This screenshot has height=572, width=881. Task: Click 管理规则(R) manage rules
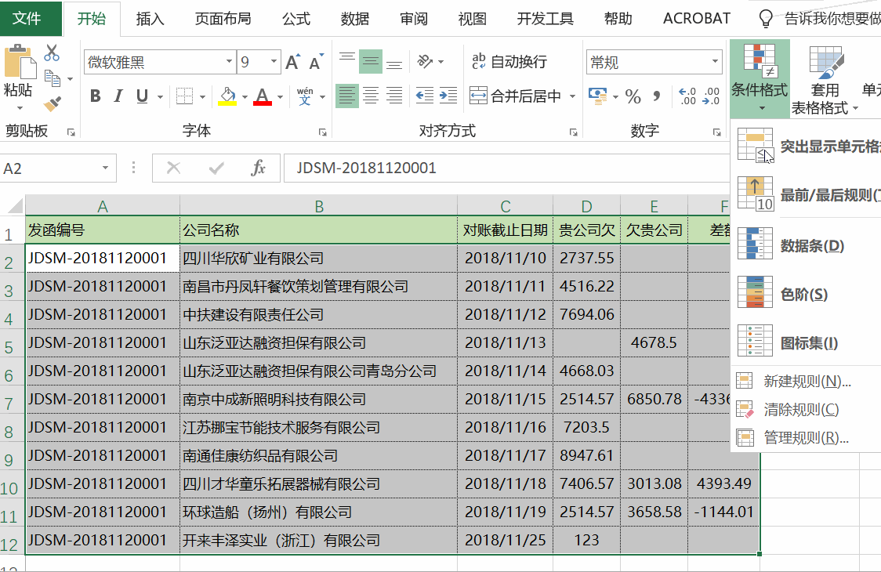click(x=807, y=438)
